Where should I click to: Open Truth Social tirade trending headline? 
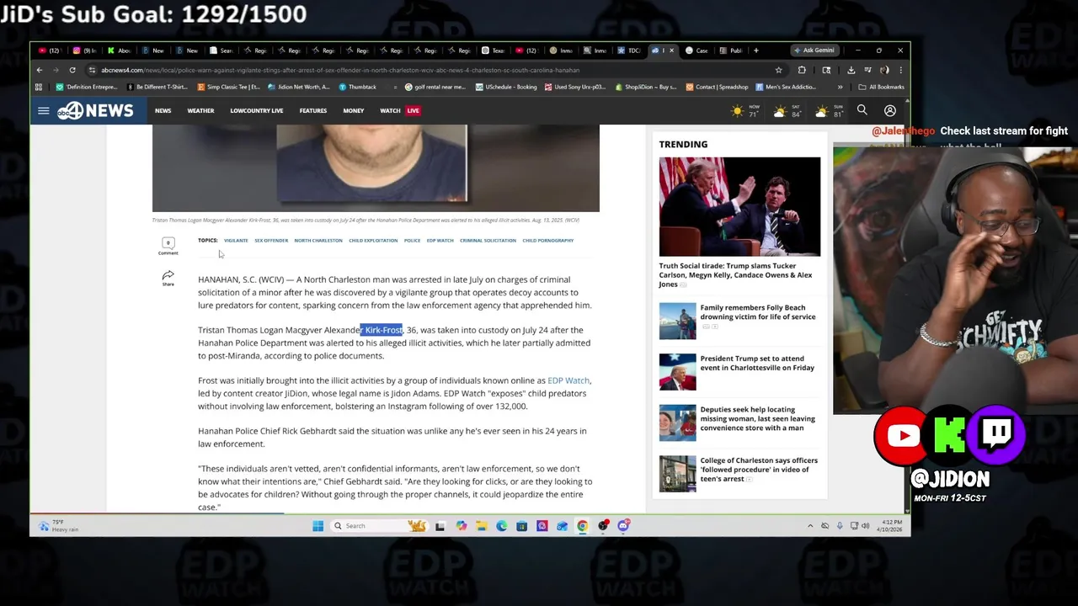[x=735, y=275]
